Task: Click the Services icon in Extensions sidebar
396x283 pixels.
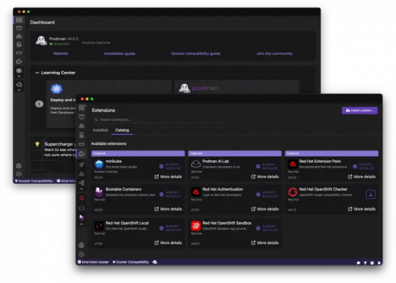Action: pyautogui.click(x=82, y=173)
